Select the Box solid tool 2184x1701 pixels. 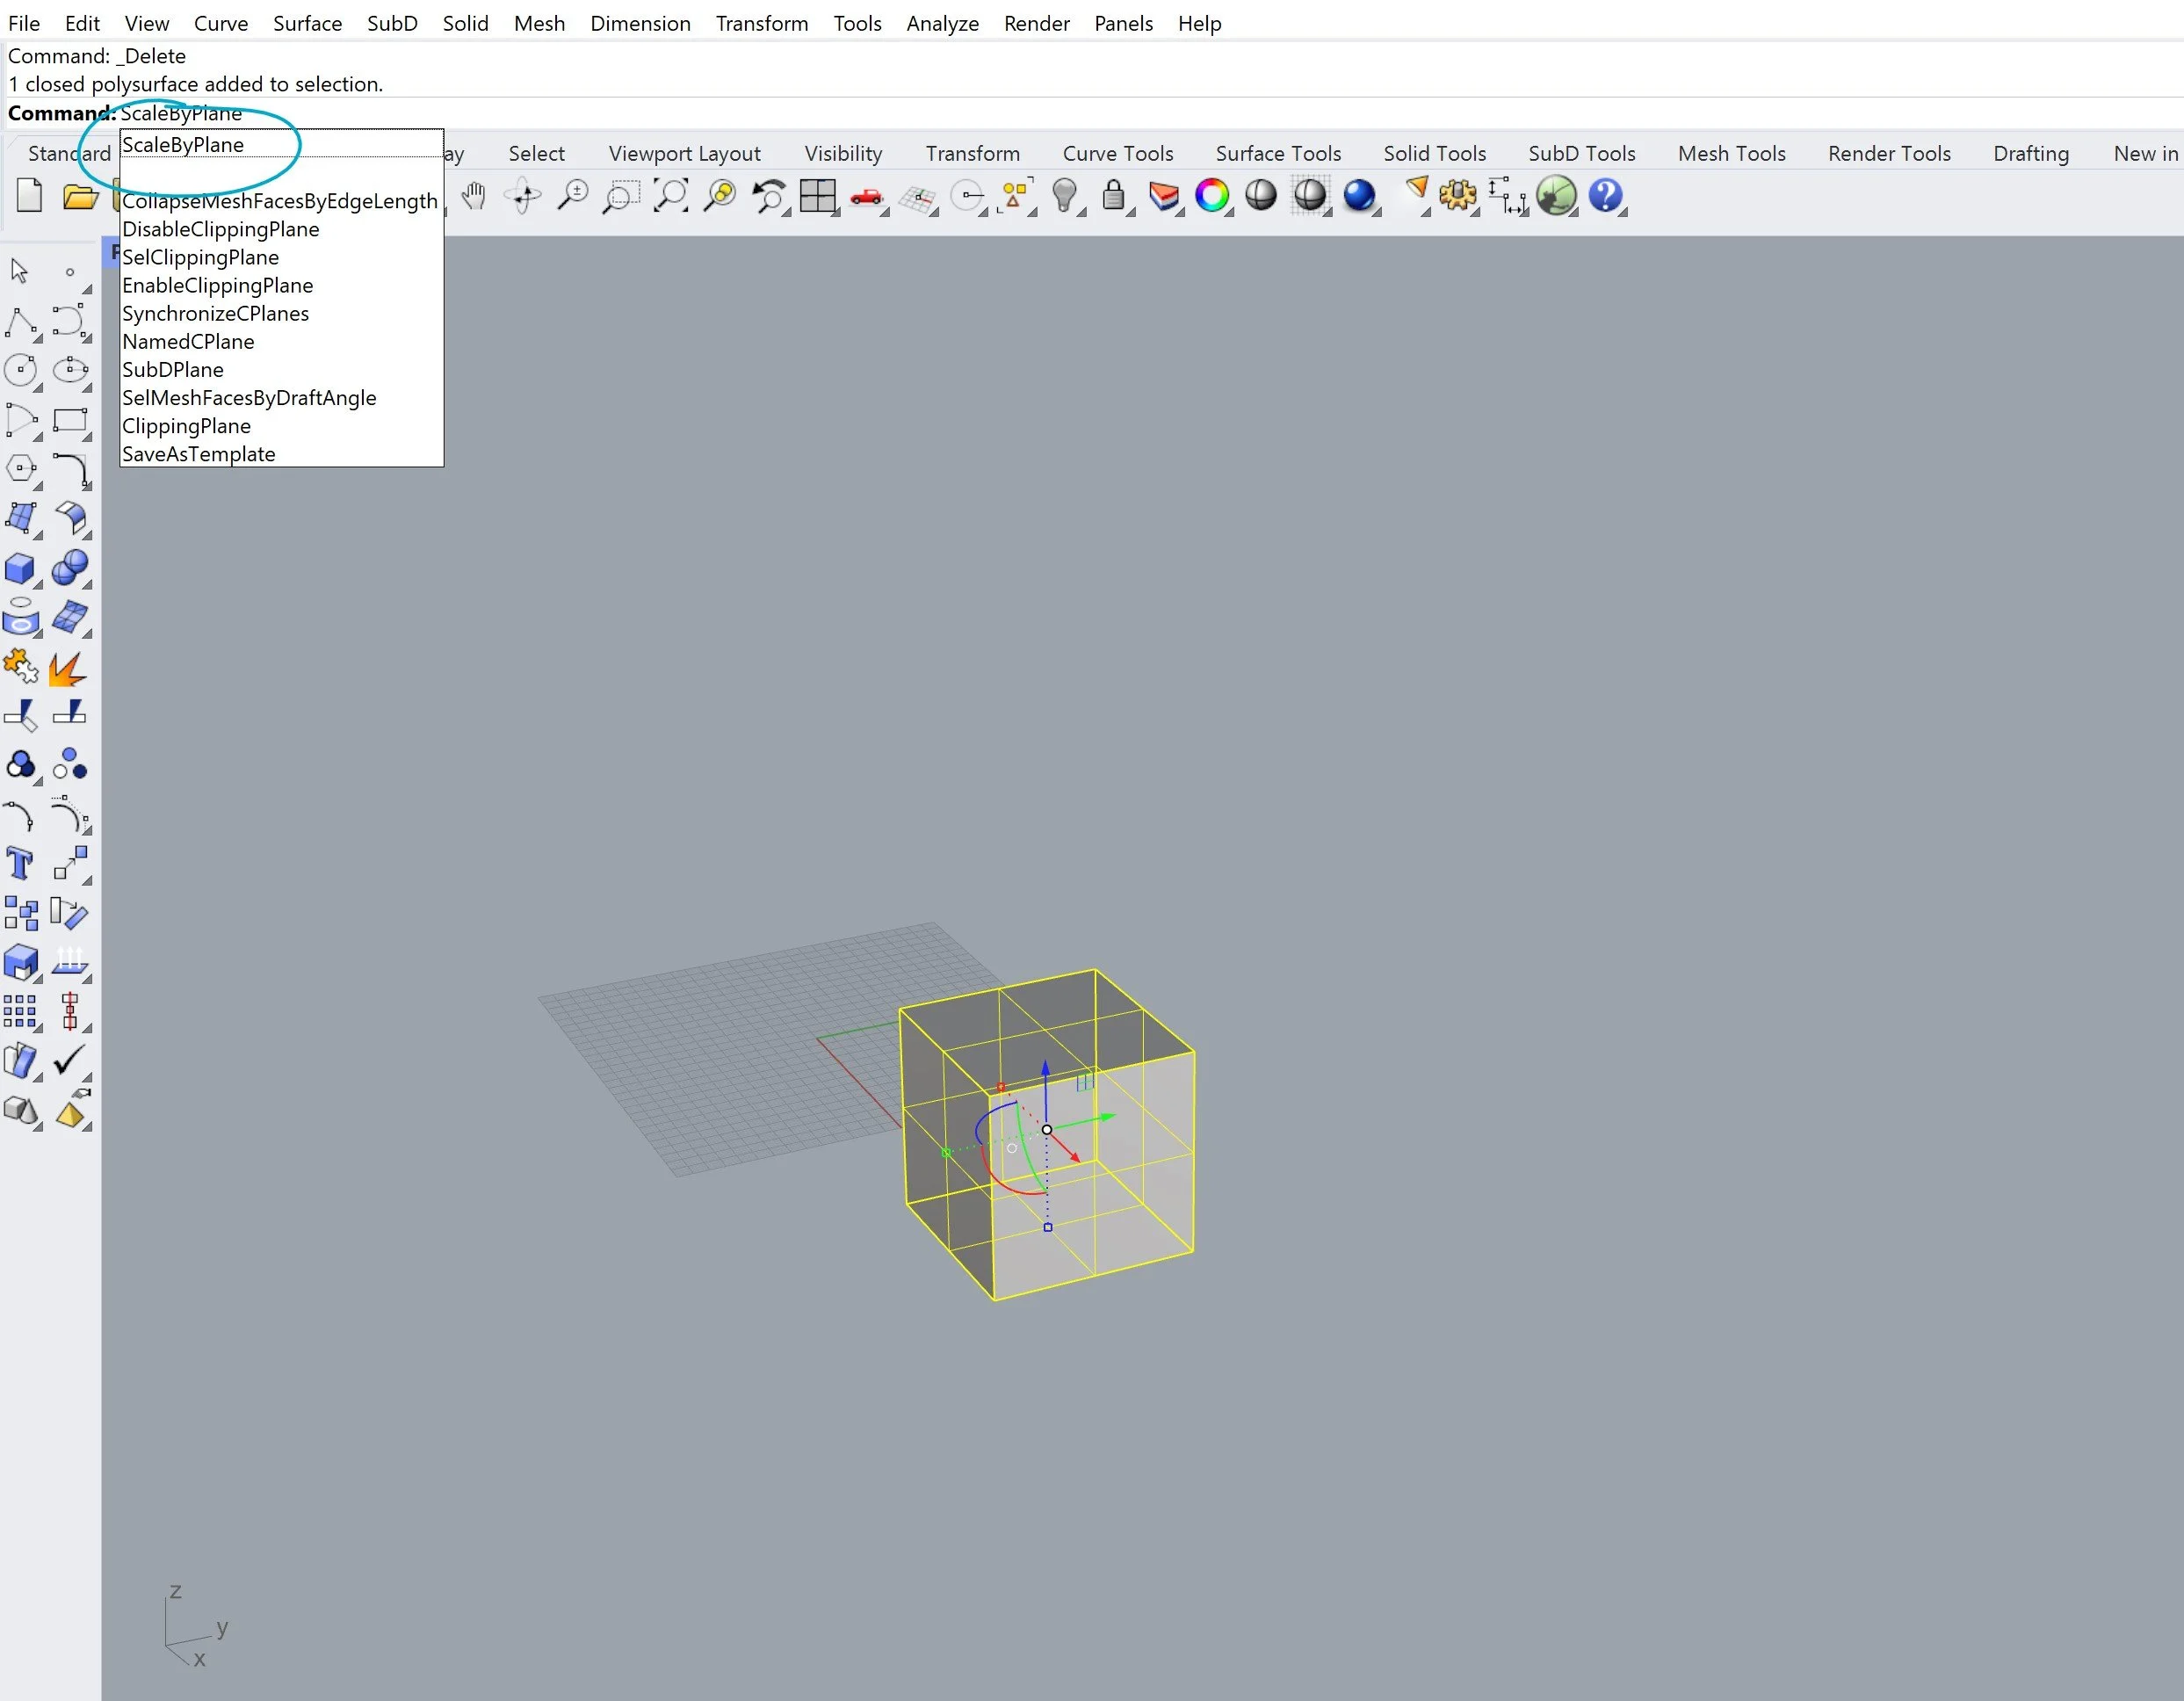point(20,569)
